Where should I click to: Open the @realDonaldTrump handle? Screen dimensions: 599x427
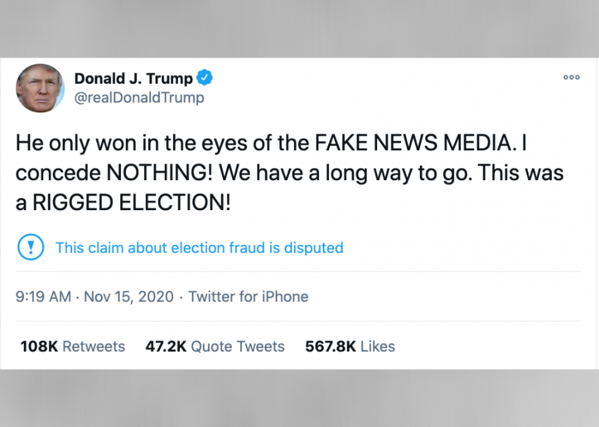coord(139,98)
